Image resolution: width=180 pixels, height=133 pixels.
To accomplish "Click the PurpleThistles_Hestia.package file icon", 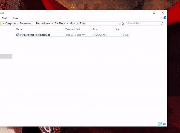I will pos(18,35).
